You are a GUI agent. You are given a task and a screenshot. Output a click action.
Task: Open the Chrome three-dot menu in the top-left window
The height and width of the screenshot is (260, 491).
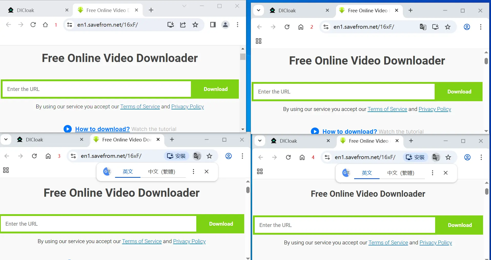[238, 25]
